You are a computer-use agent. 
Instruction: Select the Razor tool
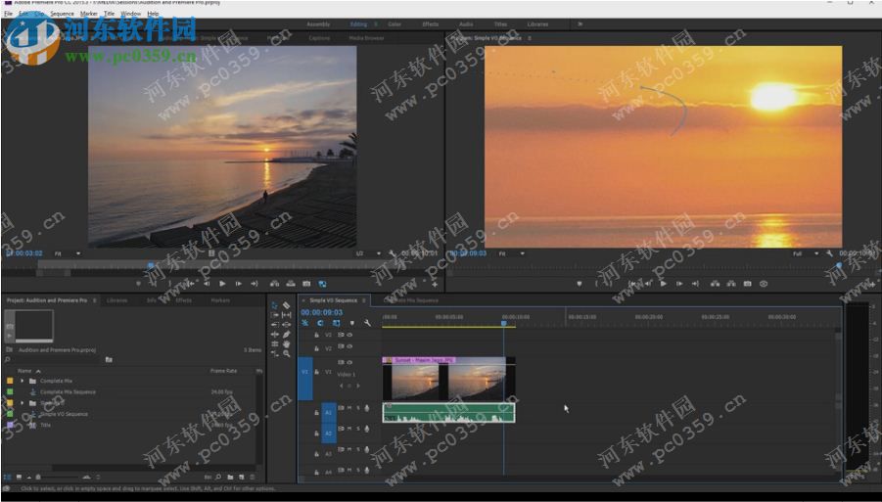point(286,305)
